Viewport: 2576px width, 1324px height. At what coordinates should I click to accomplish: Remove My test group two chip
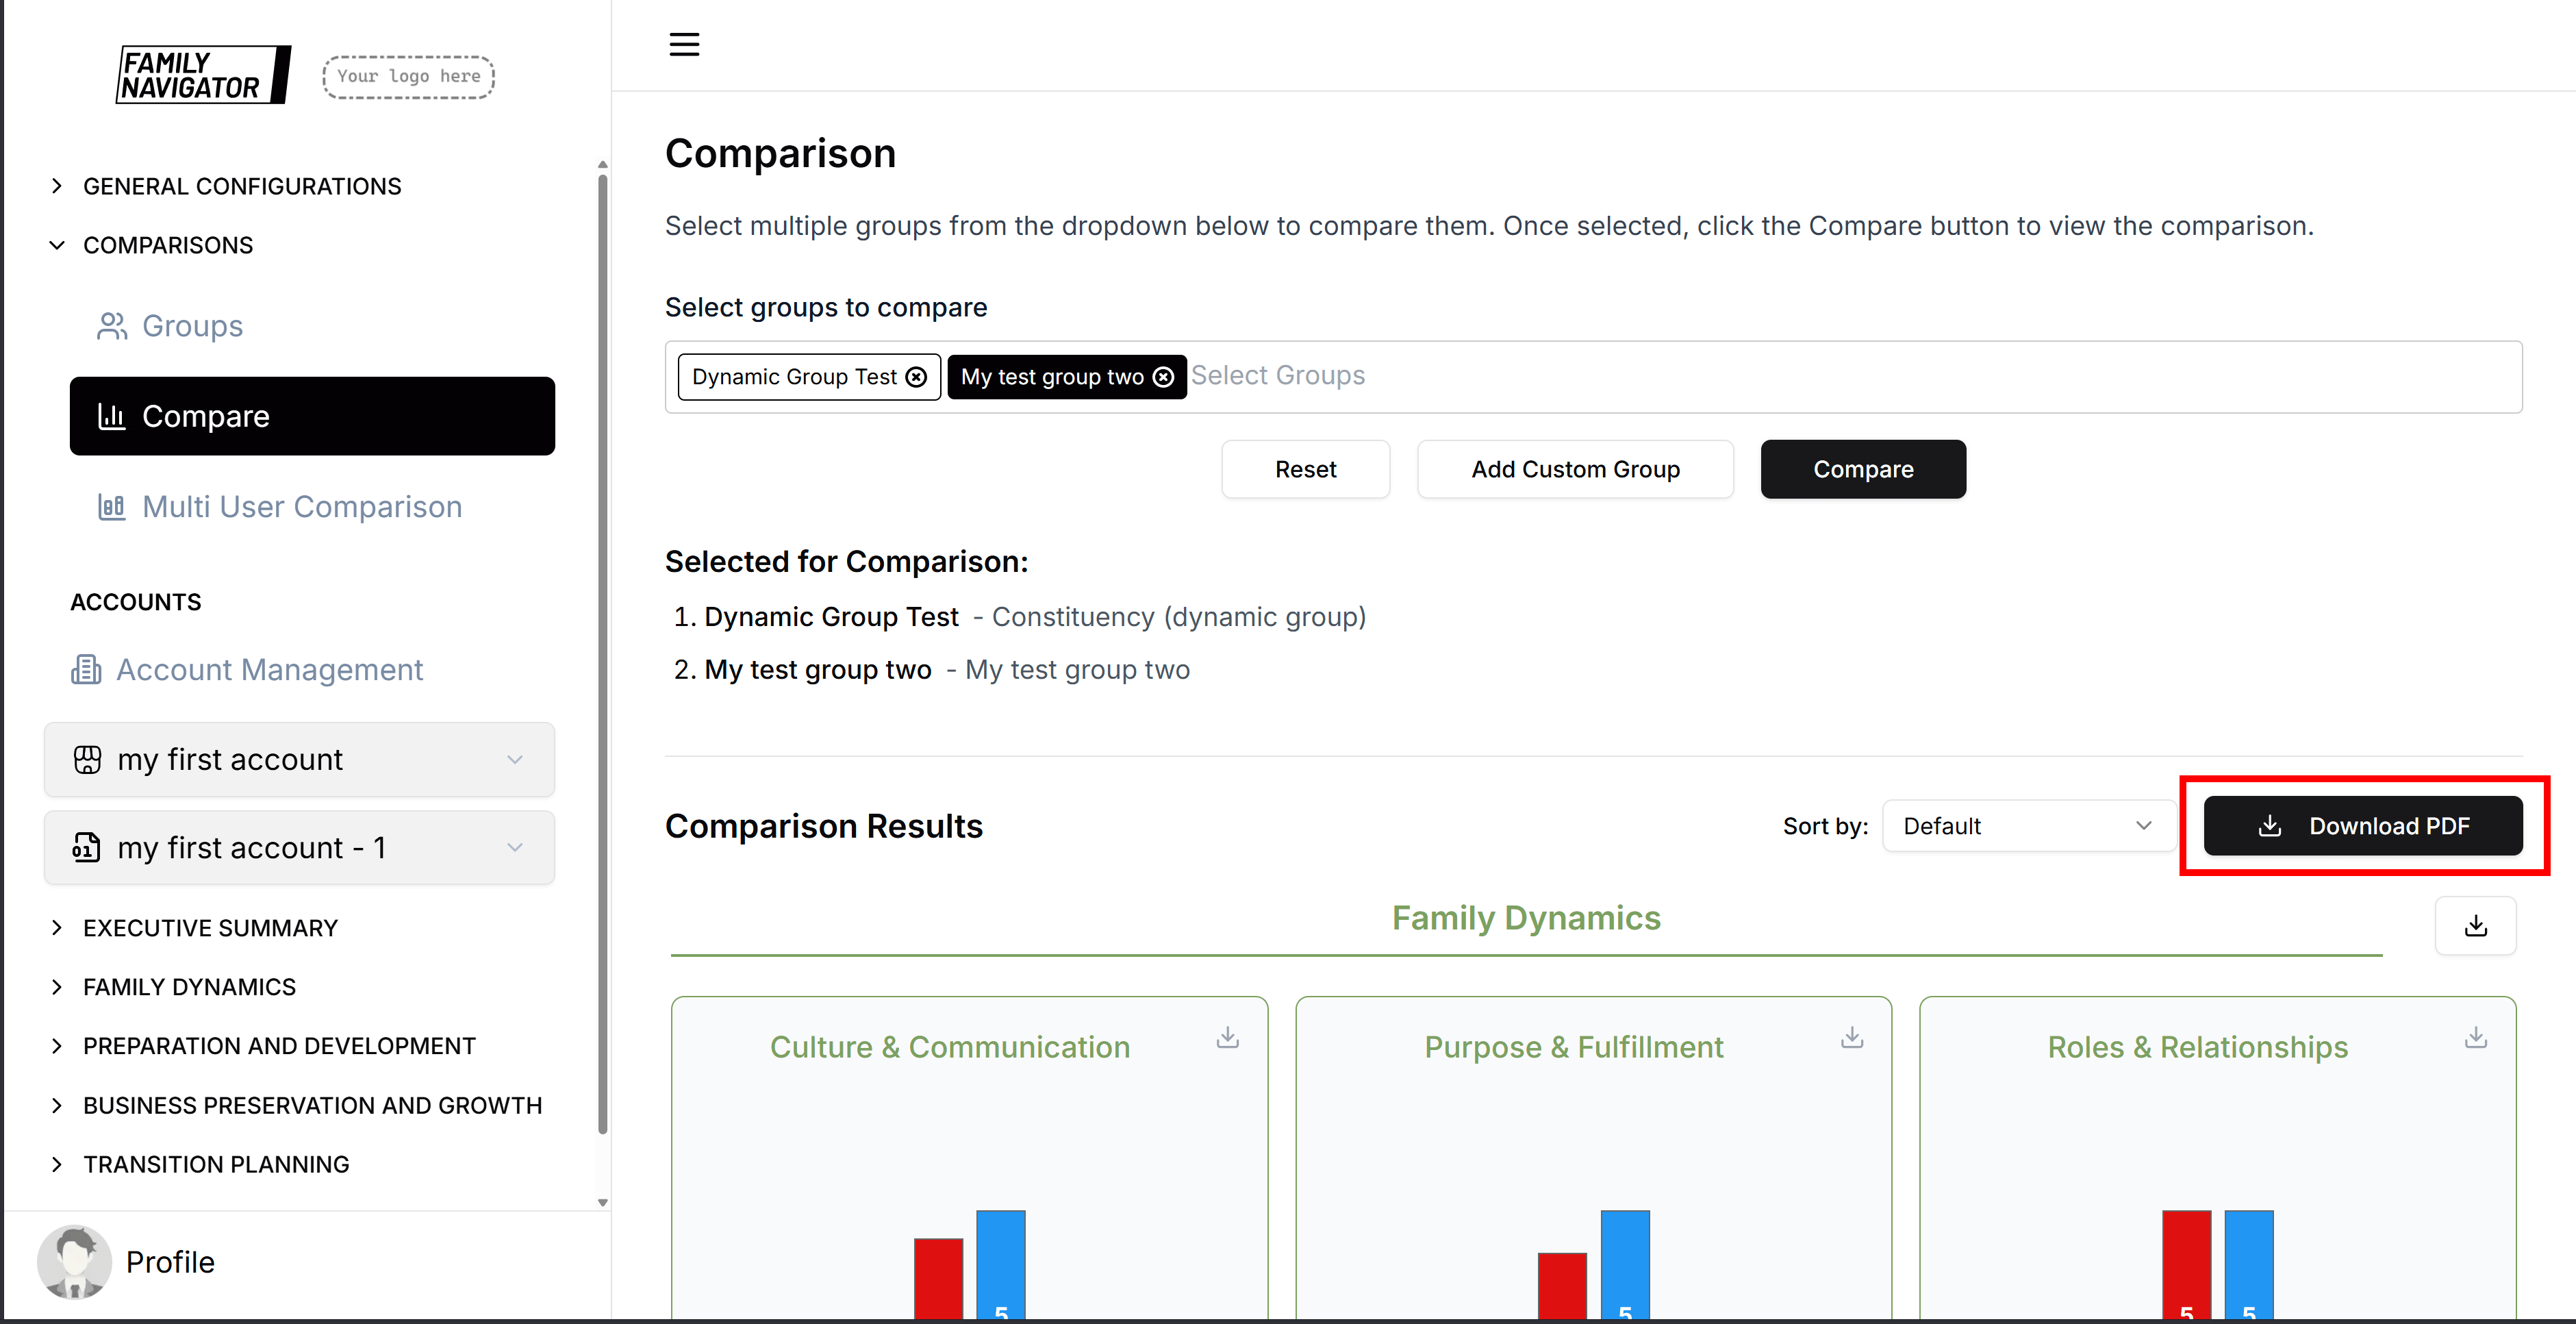click(x=1163, y=377)
